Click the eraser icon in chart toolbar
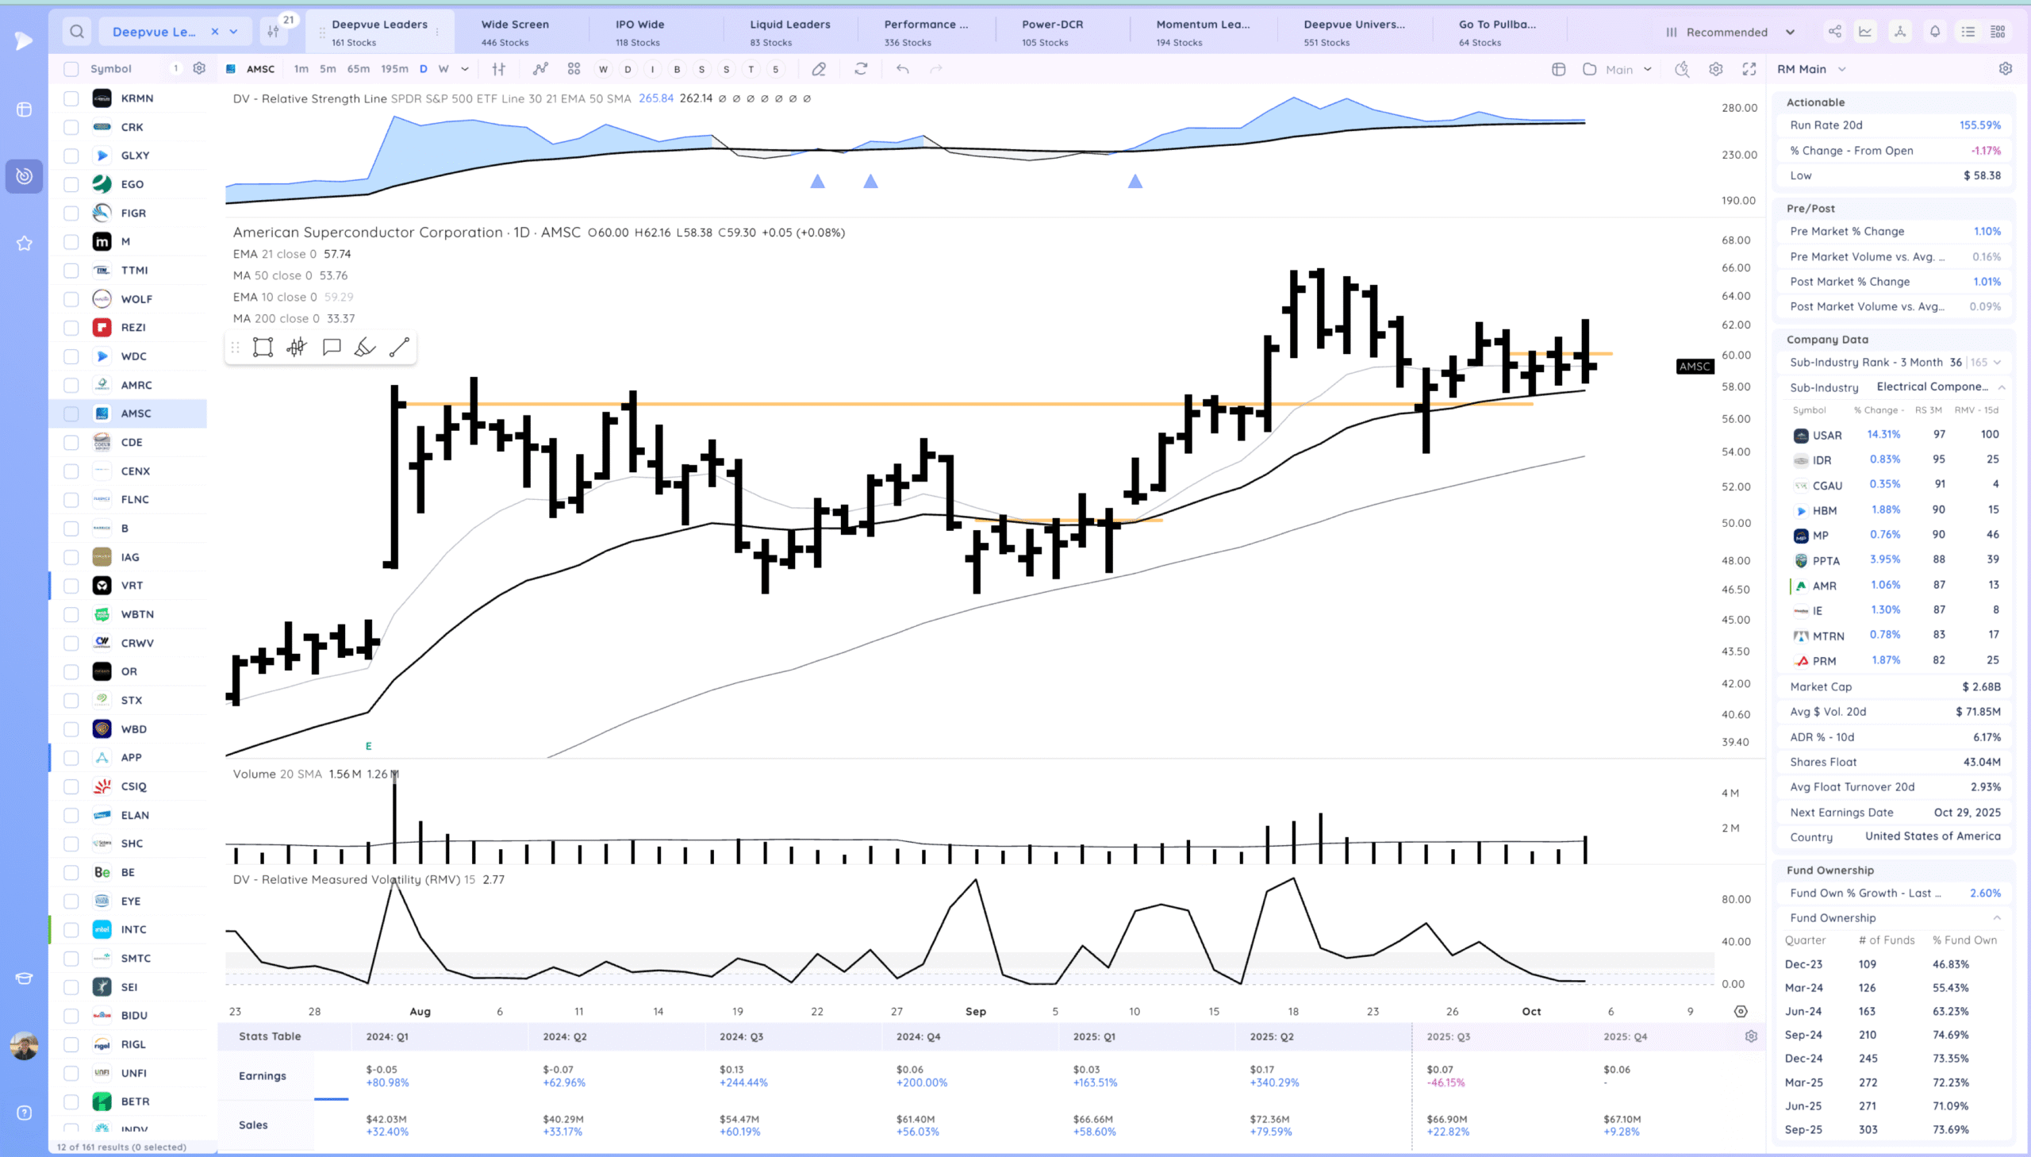 point(819,69)
